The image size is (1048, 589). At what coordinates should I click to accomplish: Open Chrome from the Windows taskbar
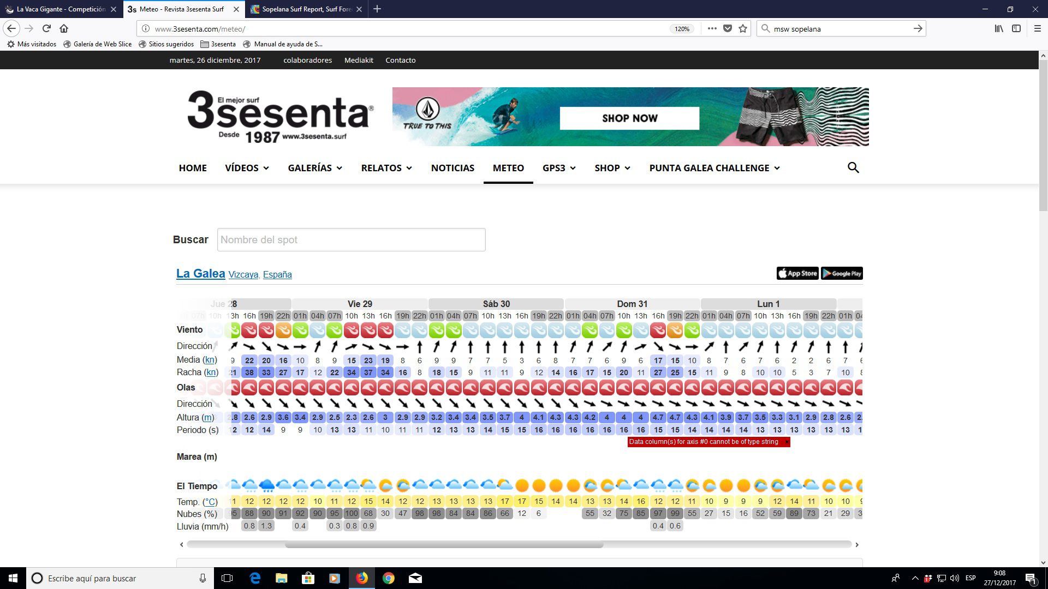[389, 578]
